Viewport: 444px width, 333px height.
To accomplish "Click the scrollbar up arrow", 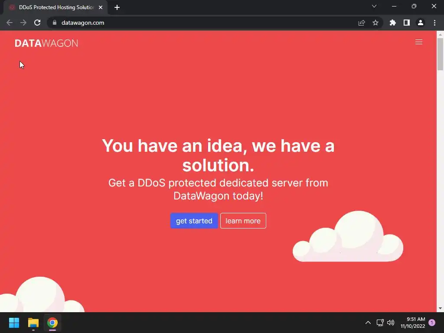I will pyautogui.click(x=440, y=34).
